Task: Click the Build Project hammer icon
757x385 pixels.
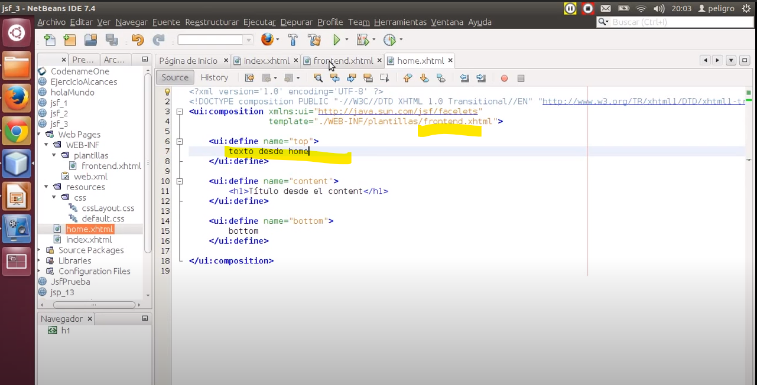Action: click(293, 40)
